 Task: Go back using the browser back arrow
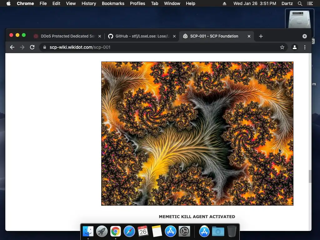pos(12,47)
